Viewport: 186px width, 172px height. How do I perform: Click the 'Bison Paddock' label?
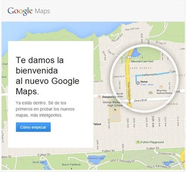[71, 165]
